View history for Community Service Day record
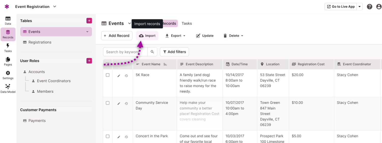 pyautogui.click(x=126, y=103)
